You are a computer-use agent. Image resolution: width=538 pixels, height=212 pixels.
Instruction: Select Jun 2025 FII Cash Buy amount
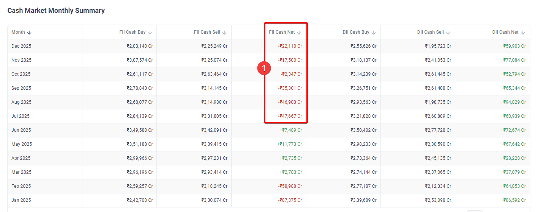[140, 130]
